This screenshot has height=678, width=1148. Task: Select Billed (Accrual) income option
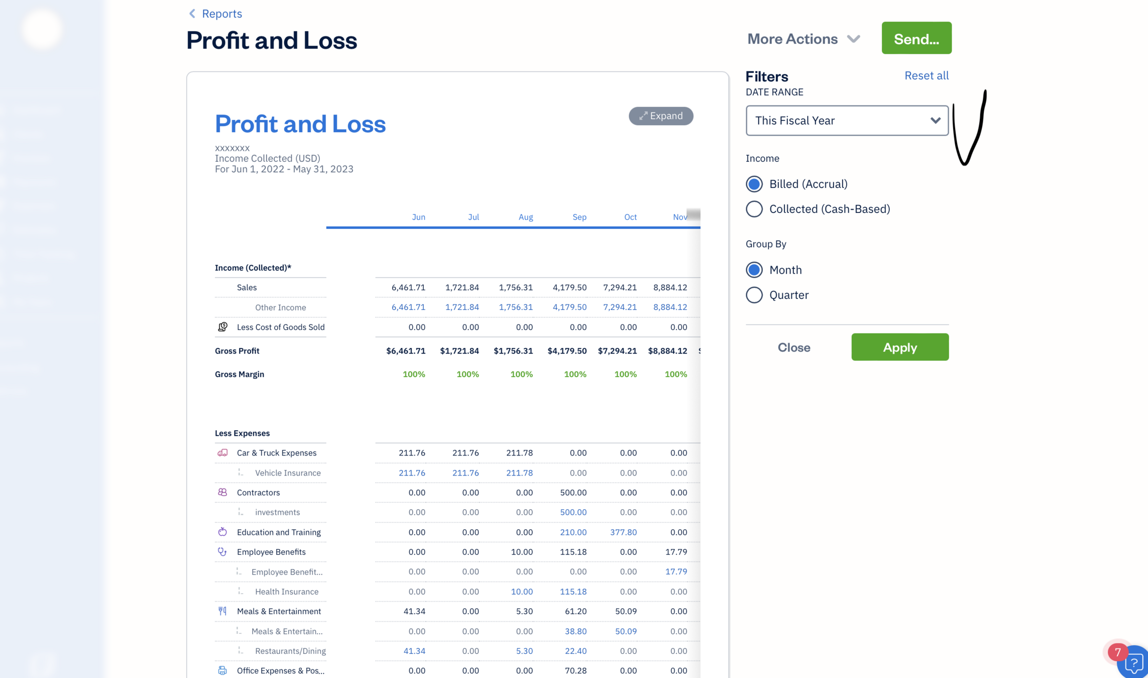754,184
